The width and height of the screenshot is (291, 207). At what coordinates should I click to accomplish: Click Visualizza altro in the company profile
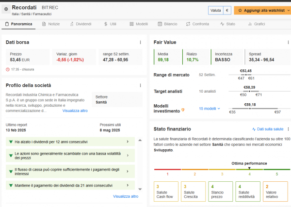(x=75, y=111)
